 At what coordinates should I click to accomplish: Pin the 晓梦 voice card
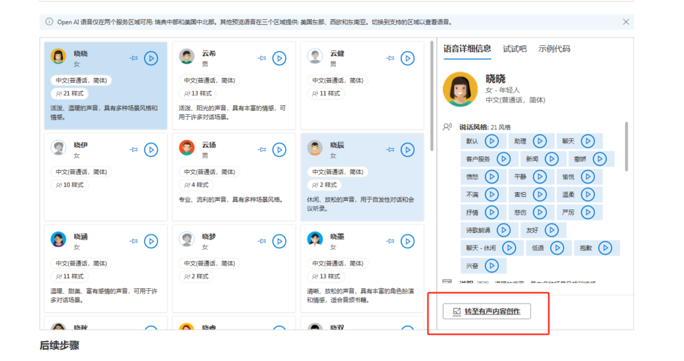(262, 241)
